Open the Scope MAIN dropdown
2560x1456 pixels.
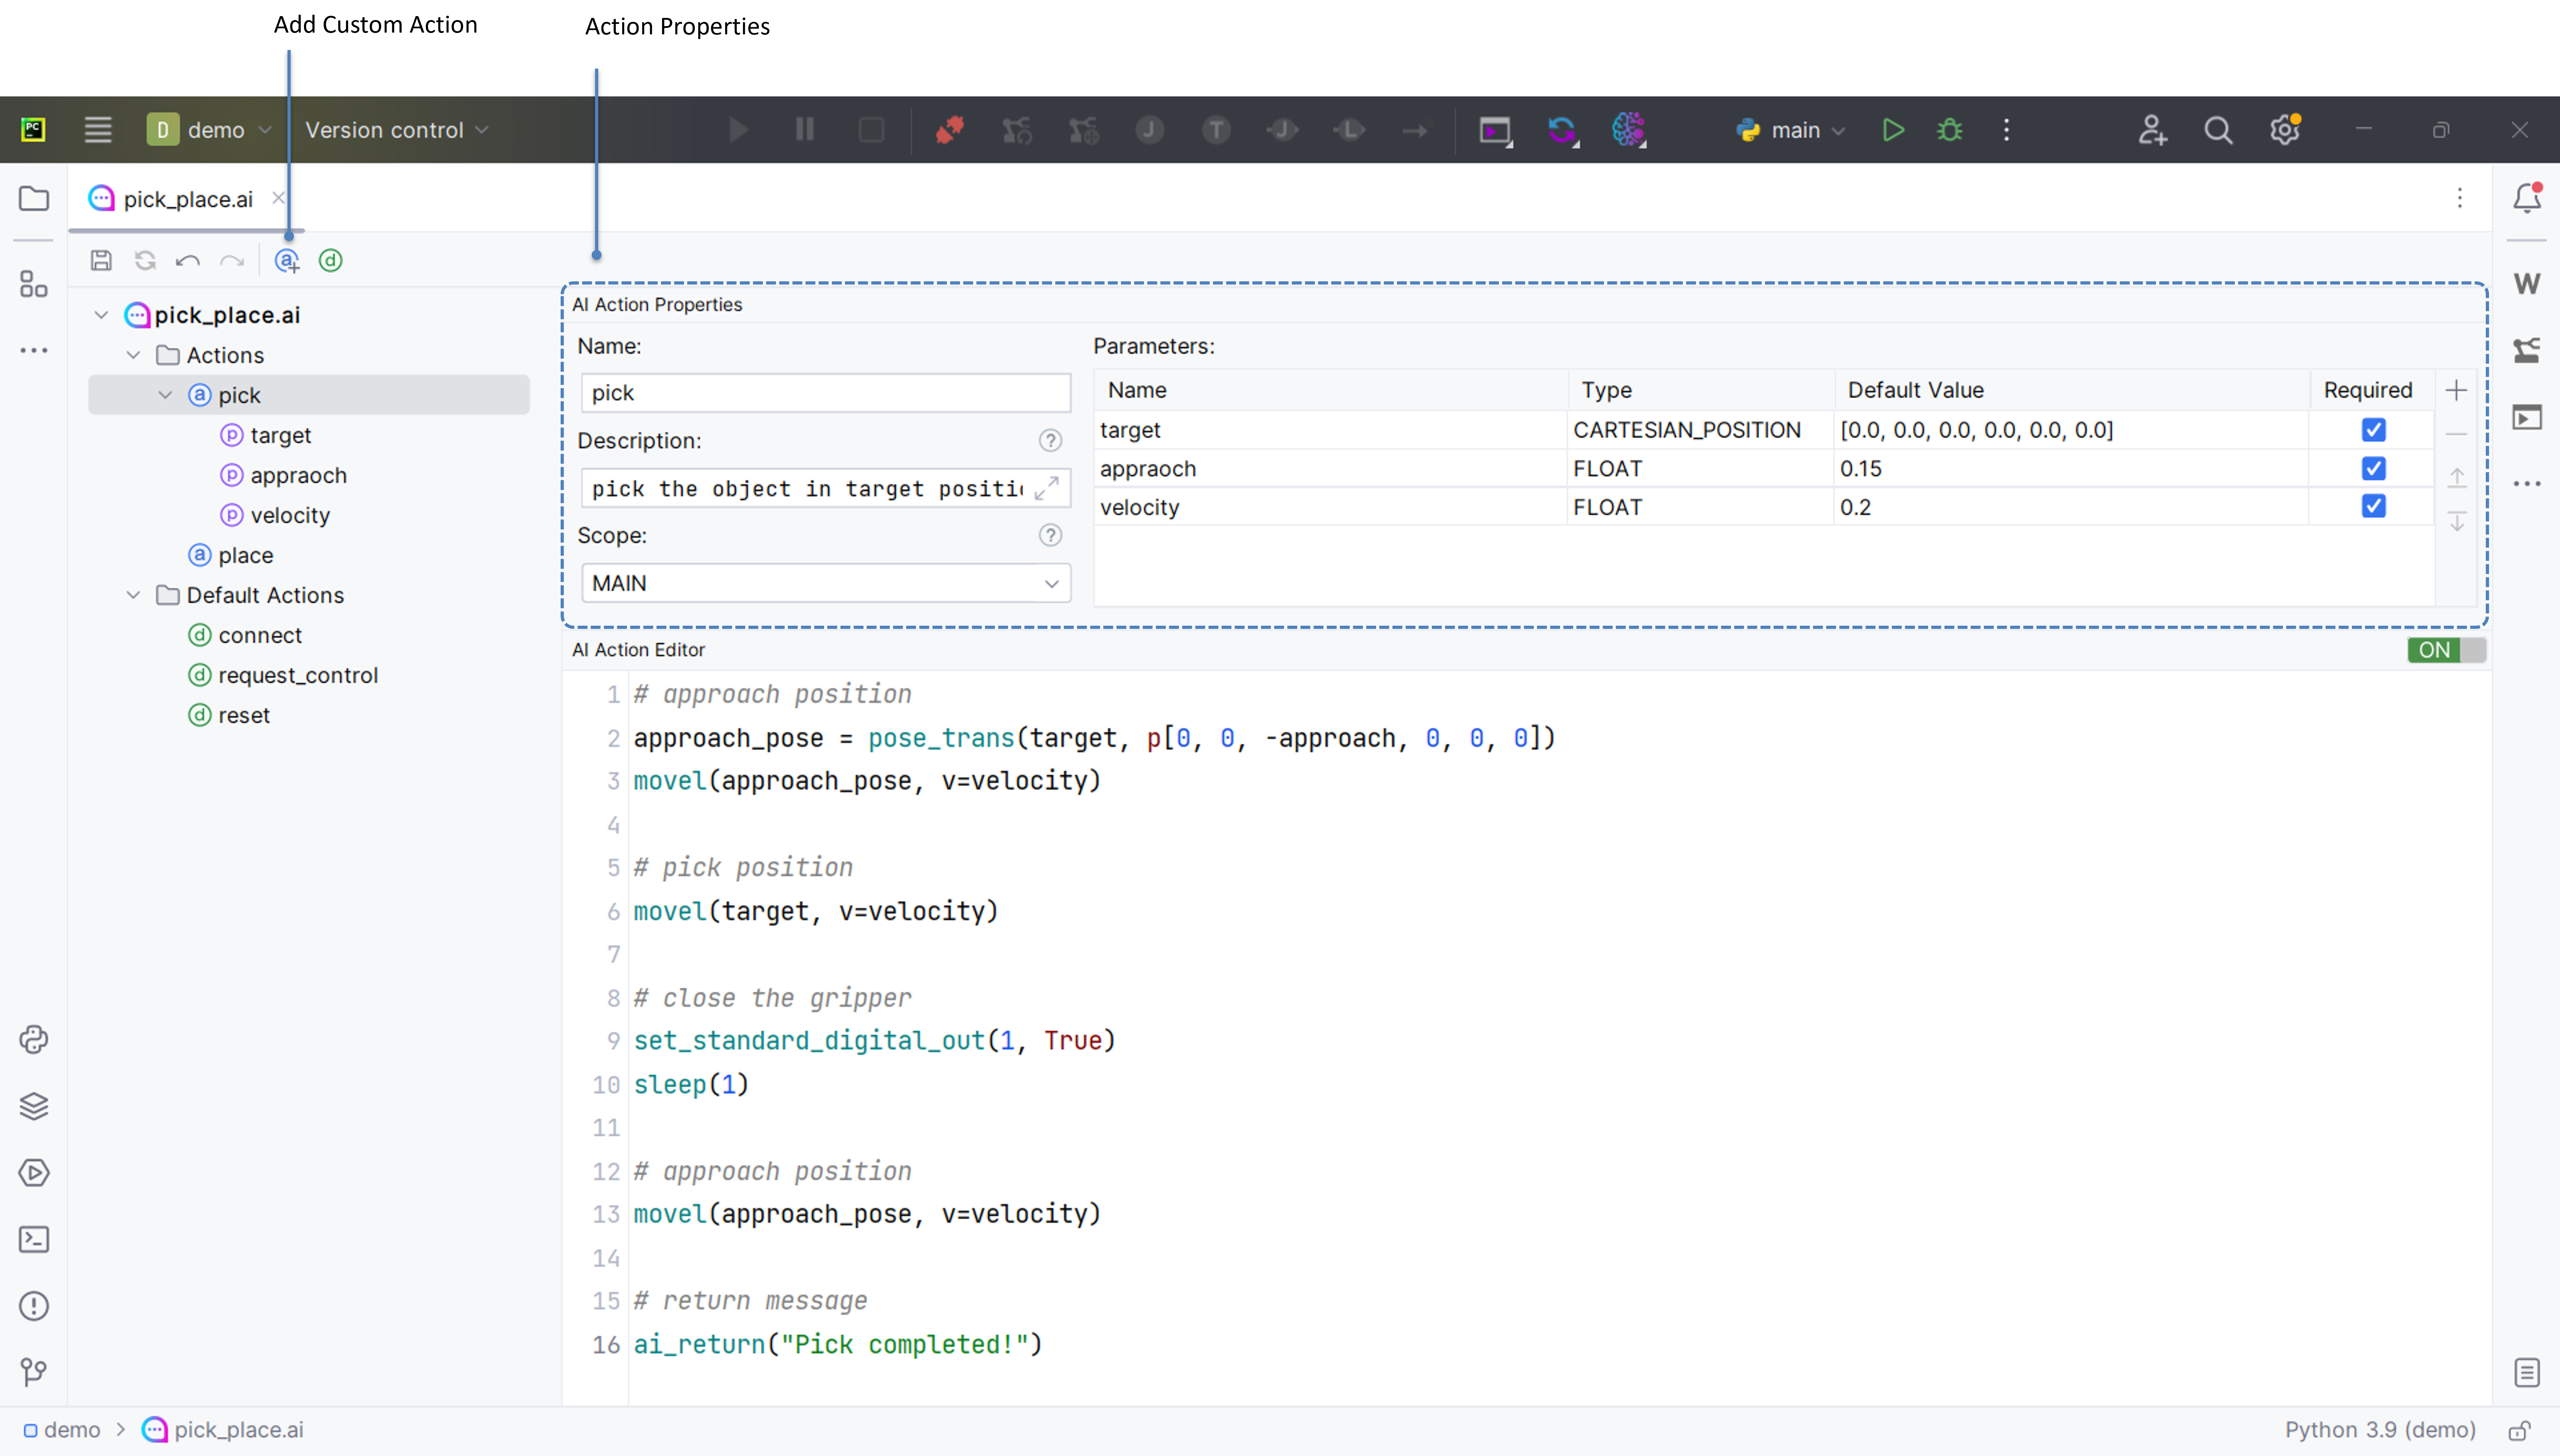tap(825, 583)
